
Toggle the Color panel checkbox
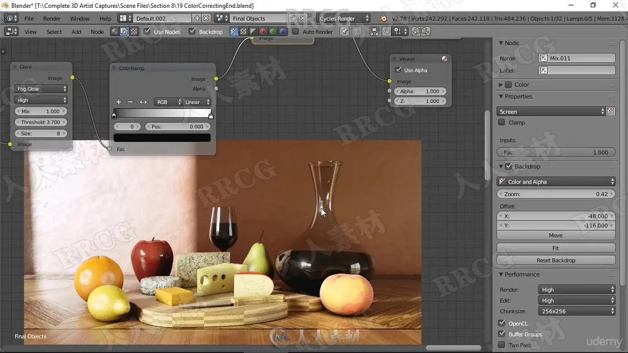tap(509, 85)
